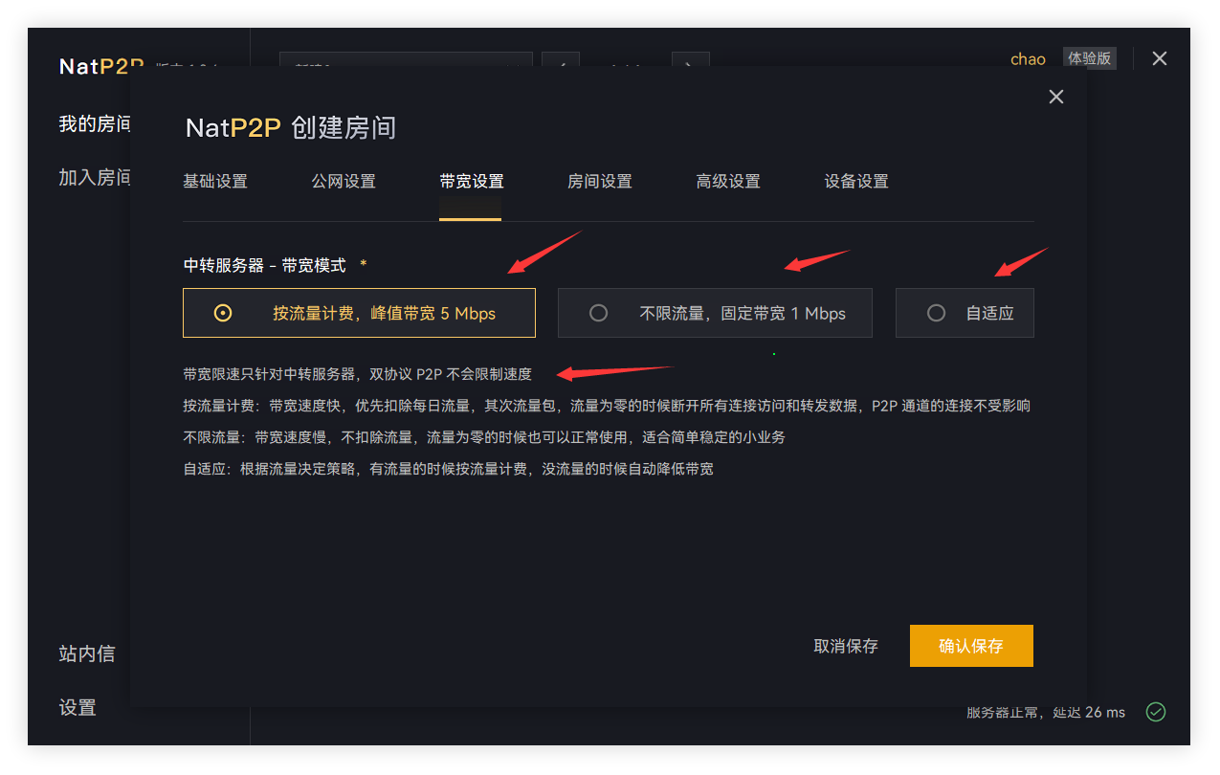Click the 不限流量 description line
Screen dimensions: 1220x775
coord(484,437)
